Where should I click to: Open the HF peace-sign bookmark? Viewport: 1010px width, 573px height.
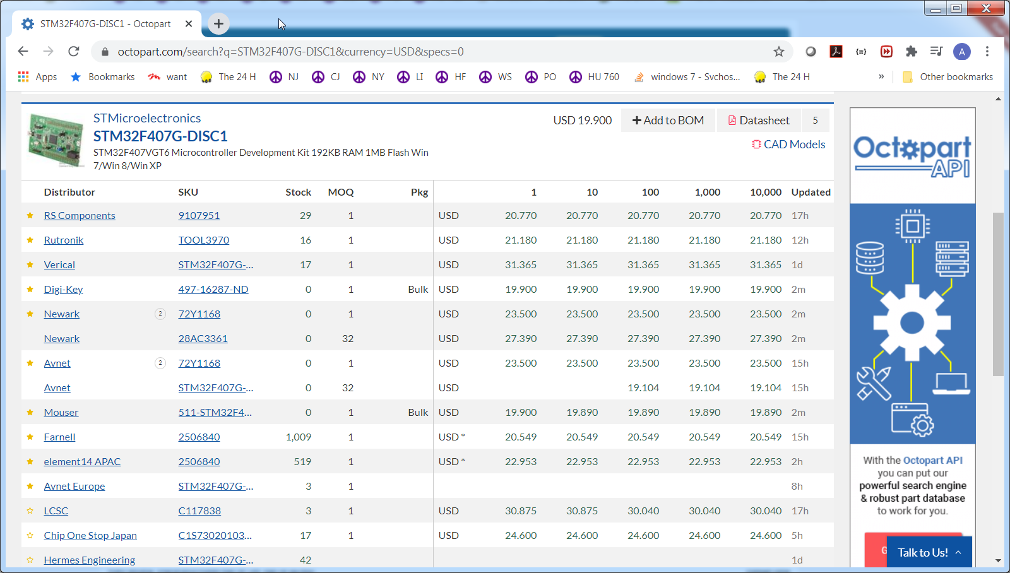pos(451,77)
